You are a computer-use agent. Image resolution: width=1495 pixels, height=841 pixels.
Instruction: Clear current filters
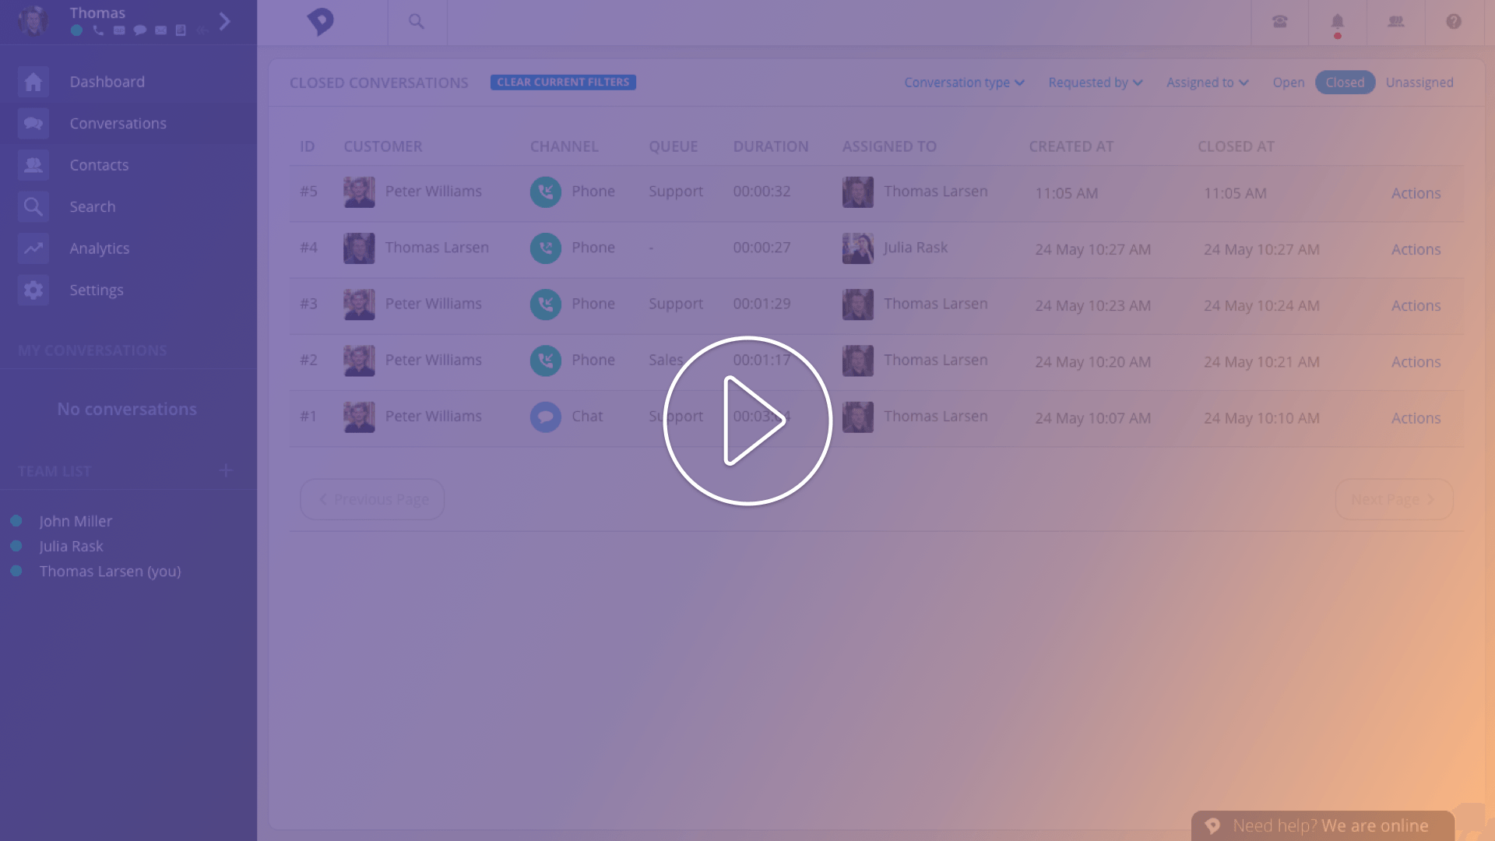pyautogui.click(x=563, y=83)
